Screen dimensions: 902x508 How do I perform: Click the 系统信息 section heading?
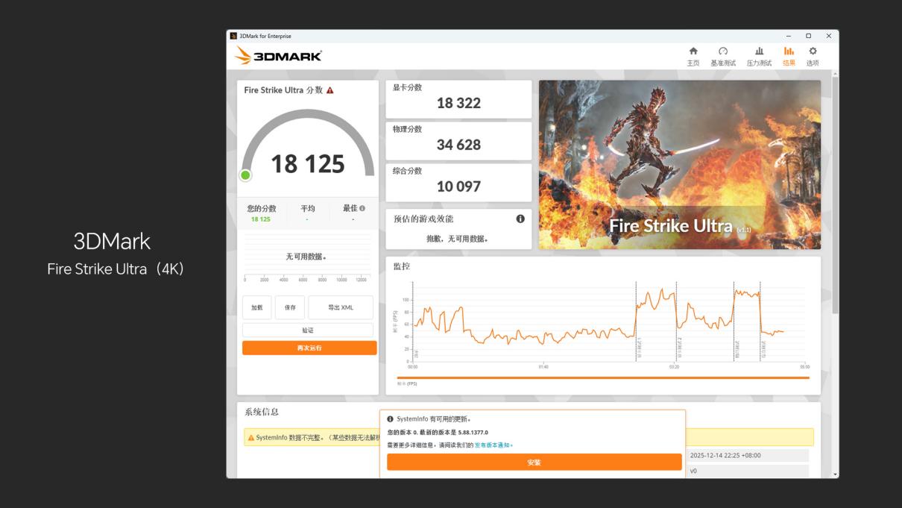point(262,412)
